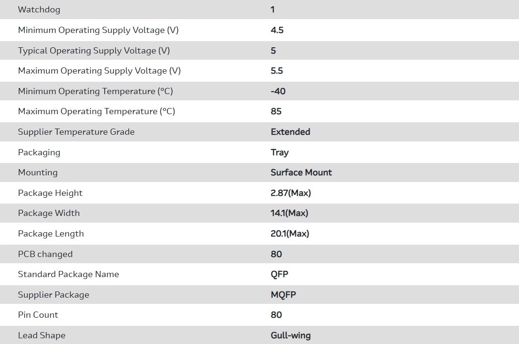Click the 4.5 minimum voltage value
Image resolution: width=519 pixels, height=344 pixels.
277,30
